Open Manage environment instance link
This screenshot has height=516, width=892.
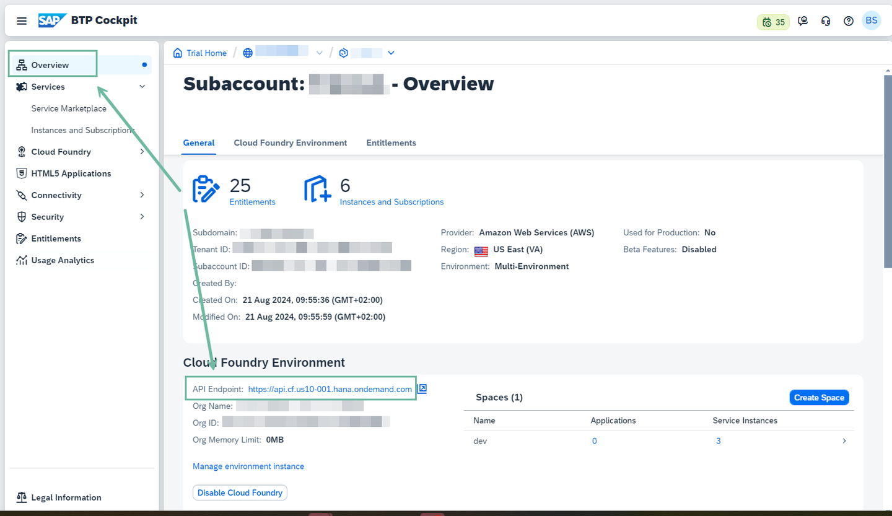click(248, 466)
